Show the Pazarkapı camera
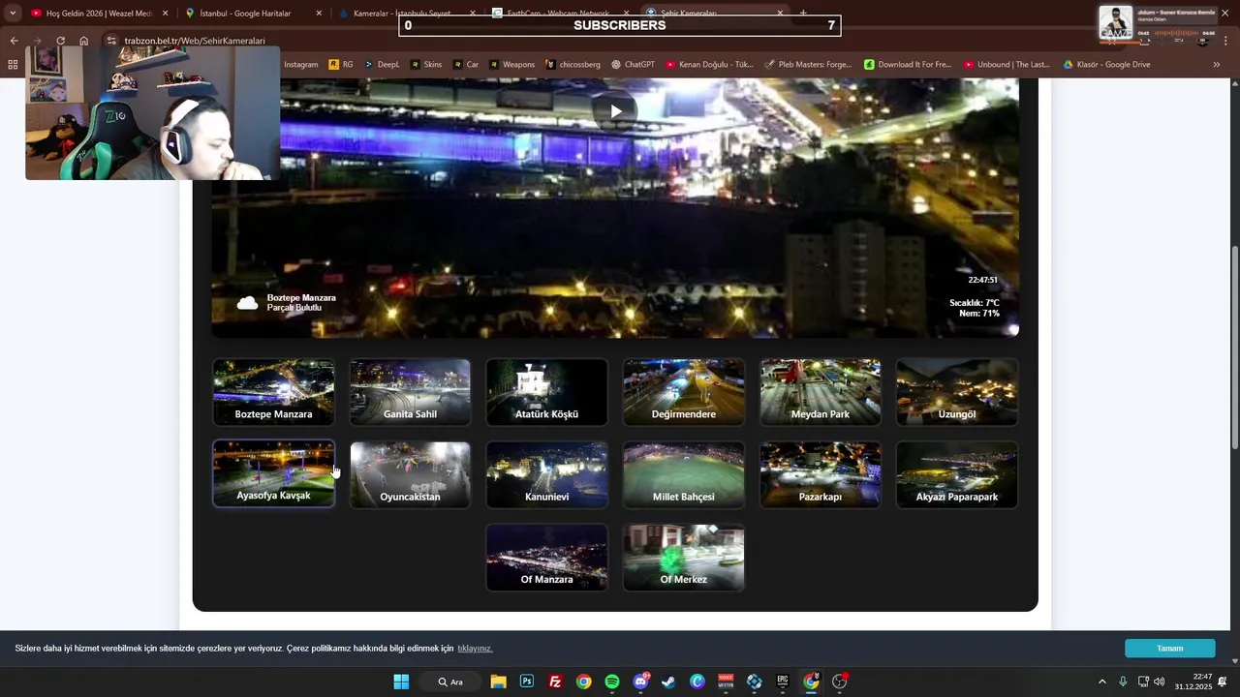Image resolution: width=1240 pixels, height=697 pixels. click(x=820, y=474)
